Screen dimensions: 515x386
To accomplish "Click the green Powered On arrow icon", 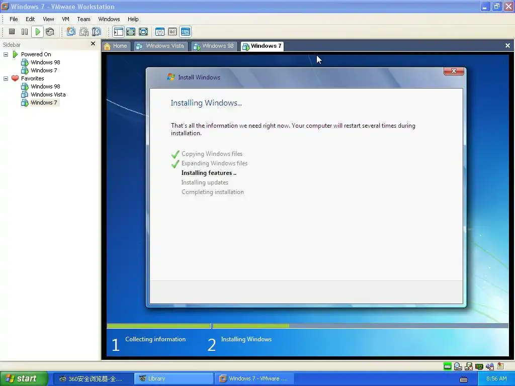I will 15,54.
